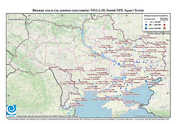Click the orange flame legend icon
Viewport: 176px width, 124px height.
(x=164, y=28)
